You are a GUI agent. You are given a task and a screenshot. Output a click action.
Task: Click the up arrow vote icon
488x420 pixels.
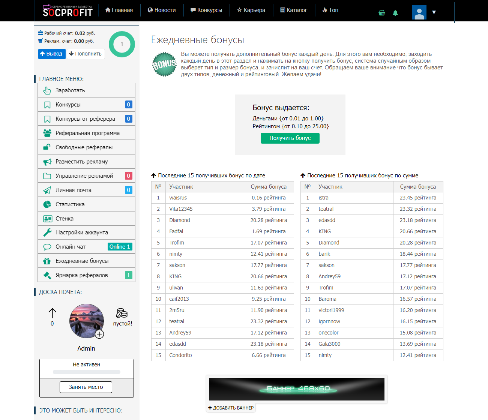point(52,313)
